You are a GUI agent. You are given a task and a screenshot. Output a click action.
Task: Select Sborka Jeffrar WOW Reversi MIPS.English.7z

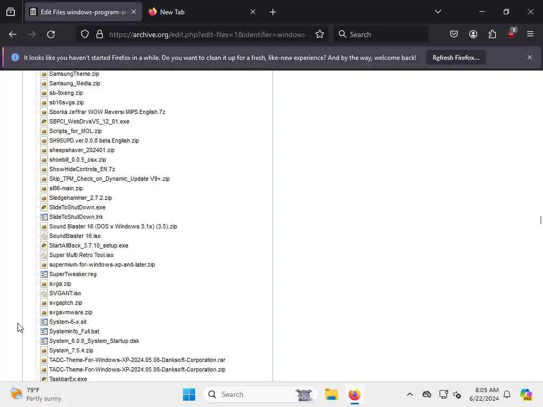[107, 112]
